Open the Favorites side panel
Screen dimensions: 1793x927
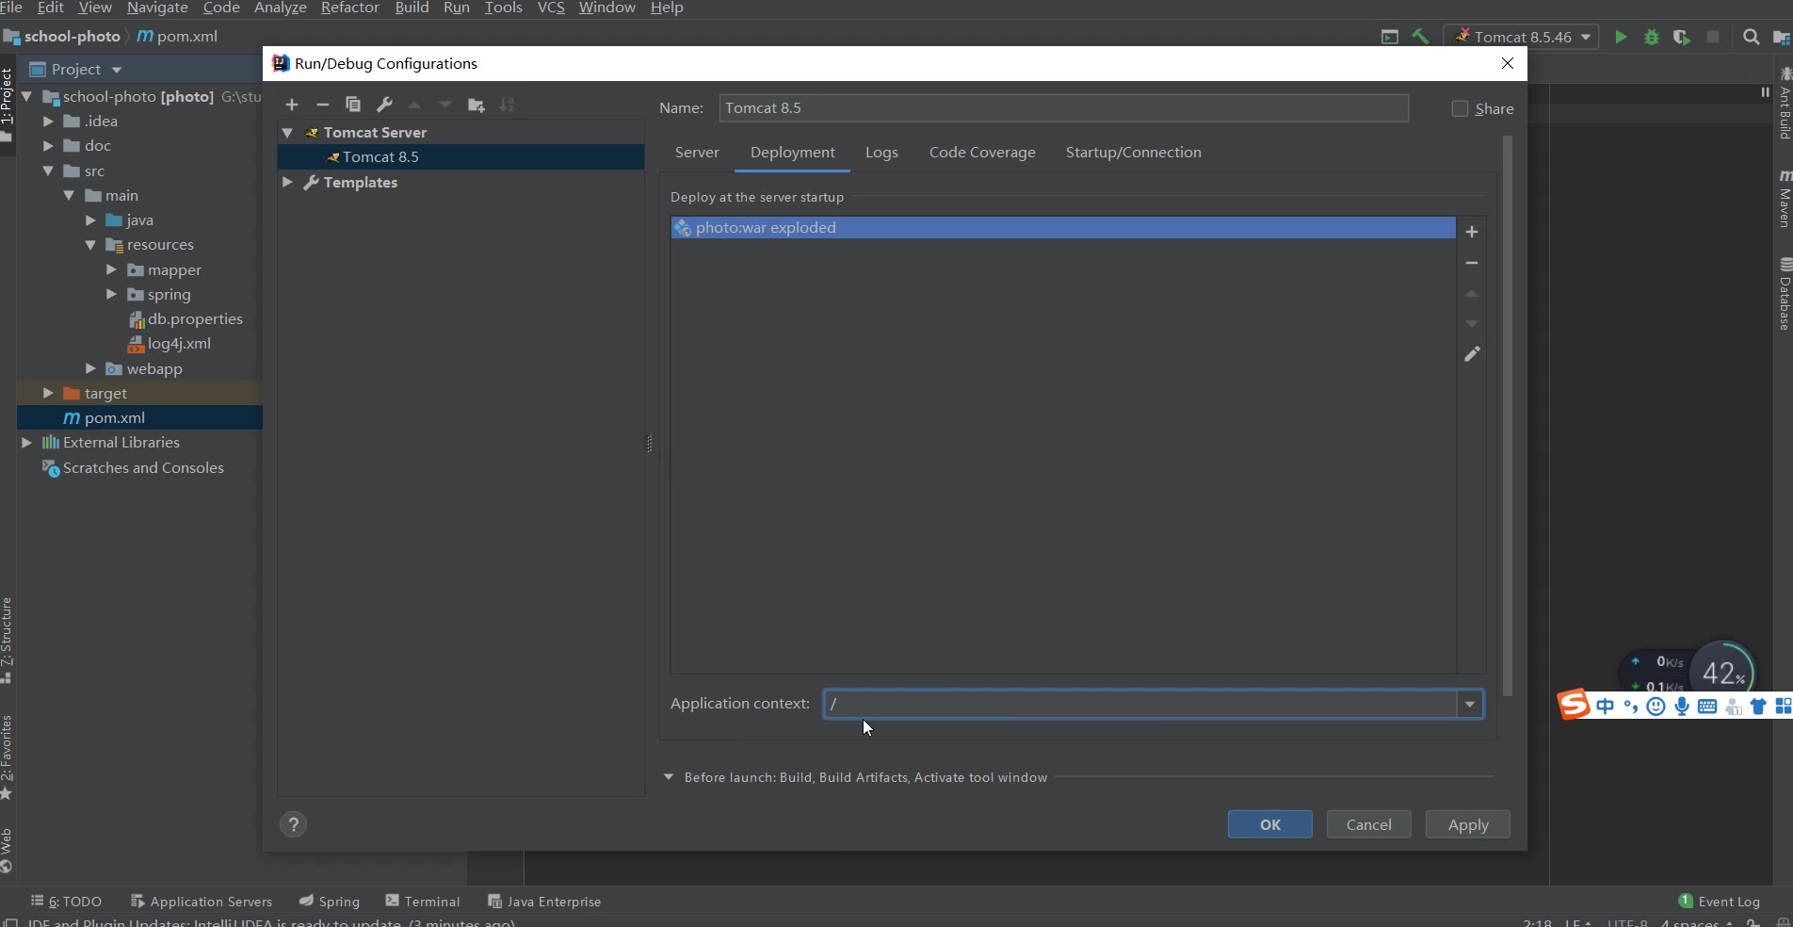click(x=7, y=756)
